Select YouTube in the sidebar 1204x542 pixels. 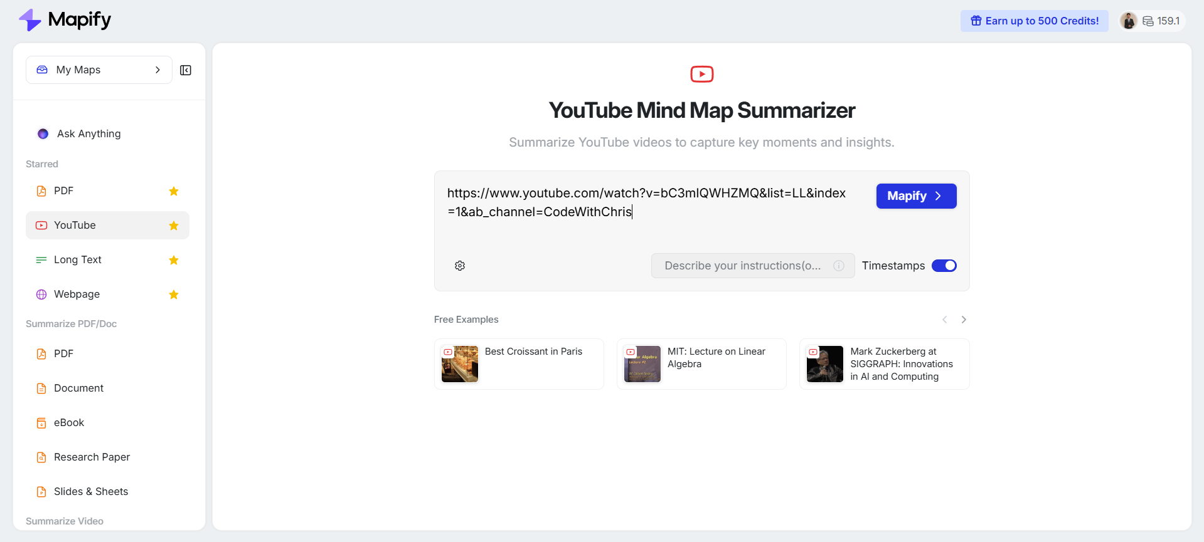pyautogui.click(x=107, y=225)
